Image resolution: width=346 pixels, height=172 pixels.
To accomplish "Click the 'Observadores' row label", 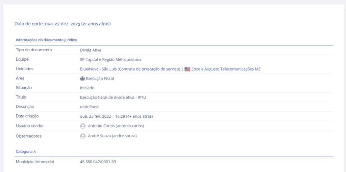I will coord(29,136).
